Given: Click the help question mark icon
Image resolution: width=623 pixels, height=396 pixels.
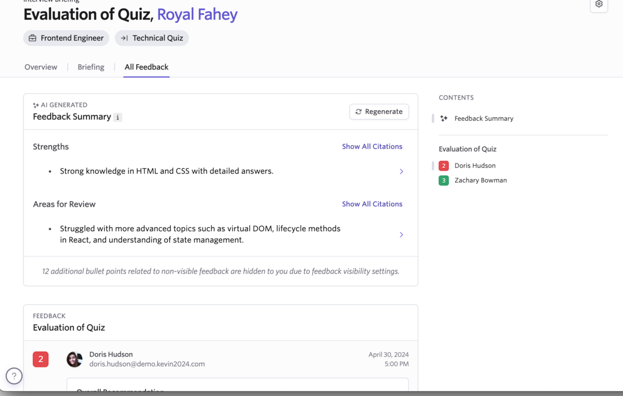Looking at the screenshot, I should (x=14, y=376).
